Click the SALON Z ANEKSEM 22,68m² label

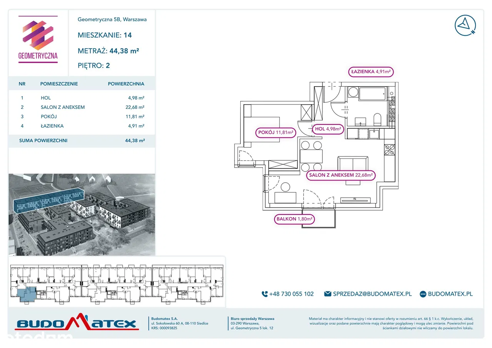tap(341, 175)
